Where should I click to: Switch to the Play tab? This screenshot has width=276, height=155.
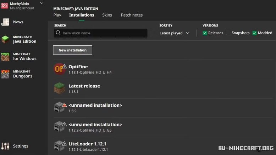point(57,15)
